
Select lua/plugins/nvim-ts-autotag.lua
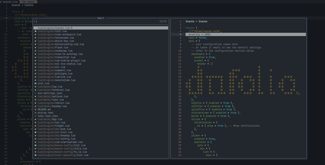coord(60,54)
